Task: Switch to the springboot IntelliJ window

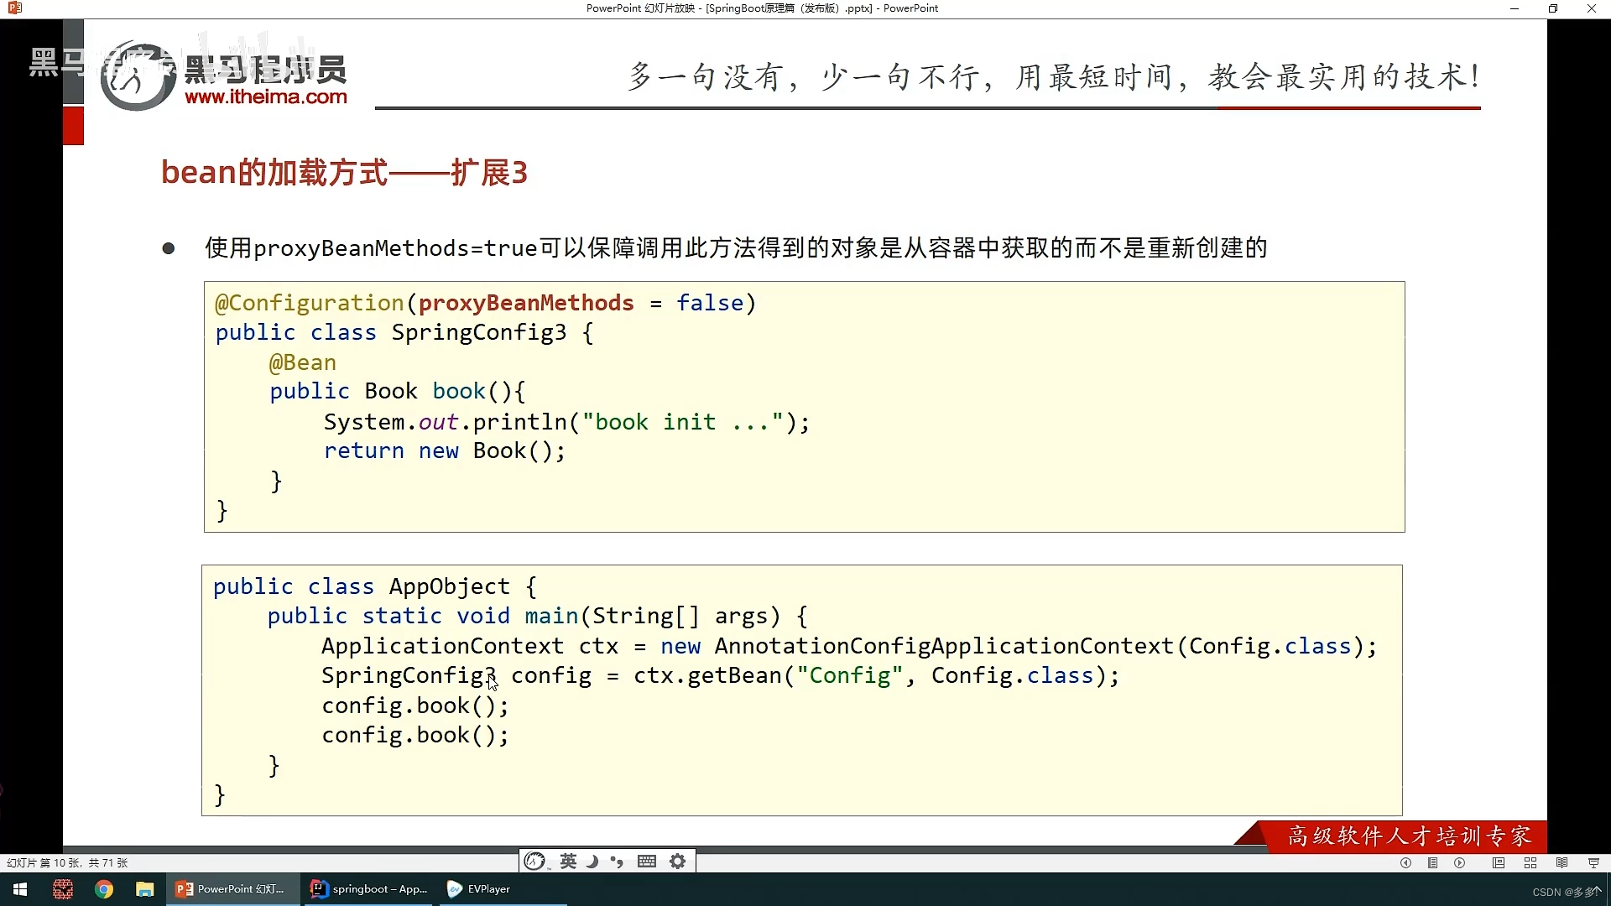Action: click(369, 889)
